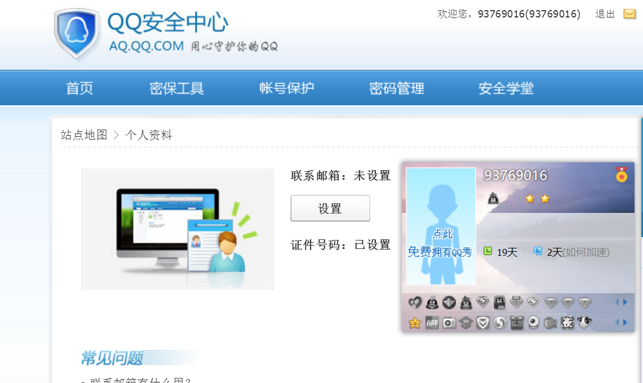
Task: Click the penguin icon beside the level stars
Action: [493, 199]
